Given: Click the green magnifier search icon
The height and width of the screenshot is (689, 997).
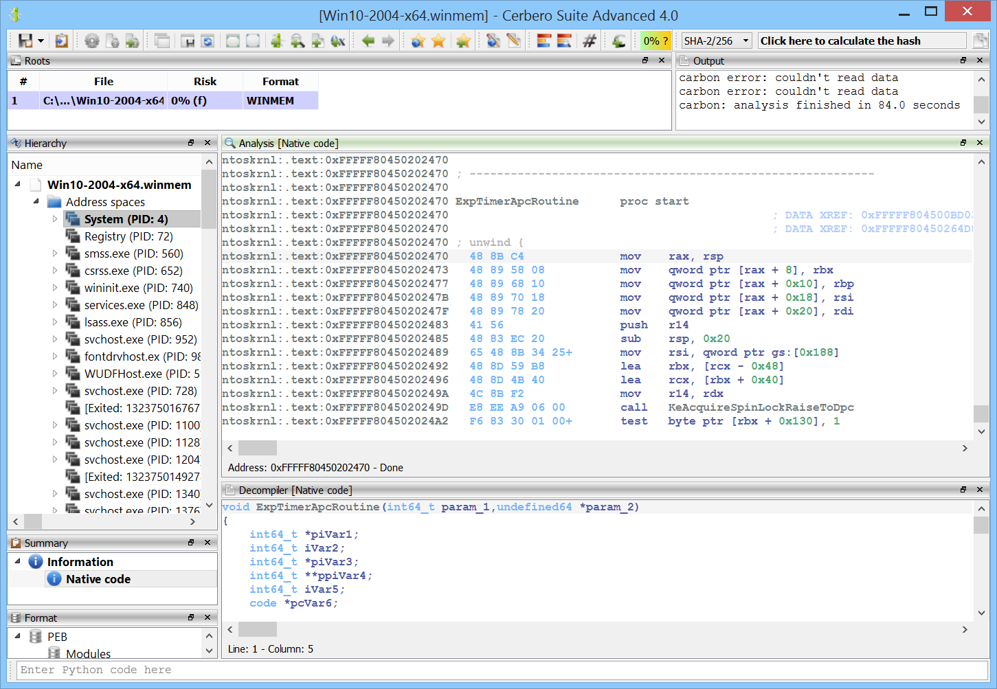Looking at the screenshot, I should 298,41.
